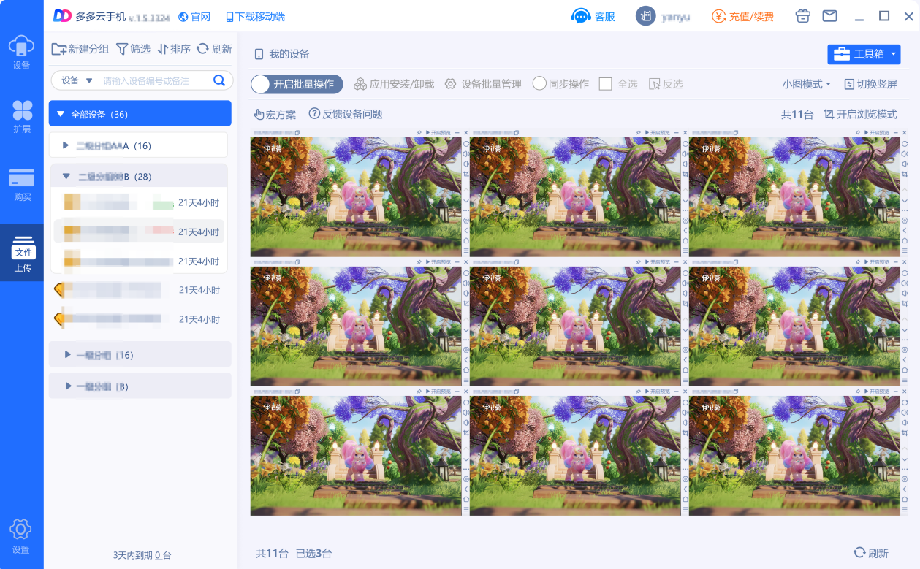Select 全部设备 (36) in the device list

tap(140, 114)
